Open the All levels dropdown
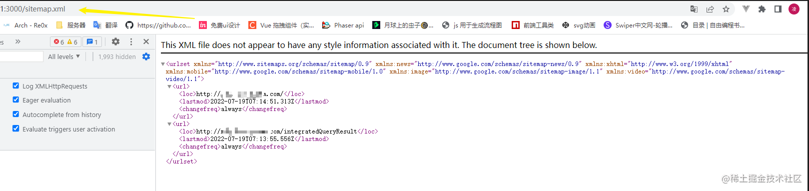 pos(63,56)
